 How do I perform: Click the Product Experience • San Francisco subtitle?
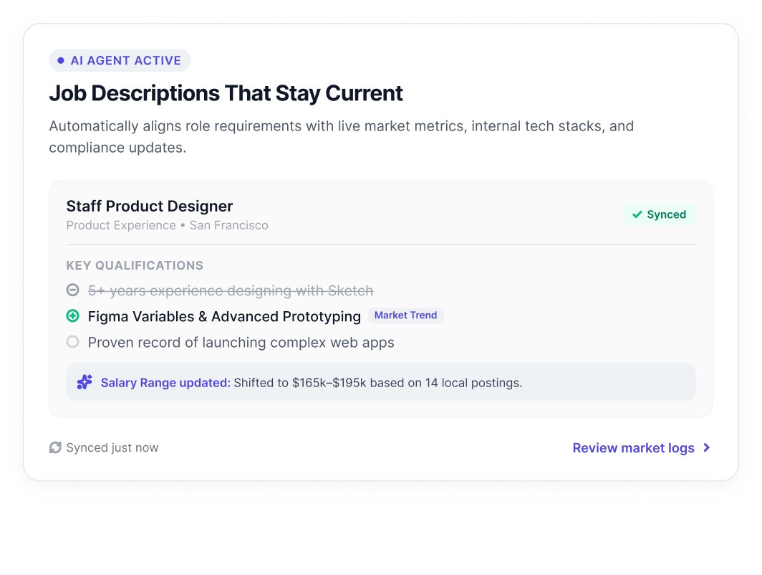pyautogui.click(x=167, y=225)
